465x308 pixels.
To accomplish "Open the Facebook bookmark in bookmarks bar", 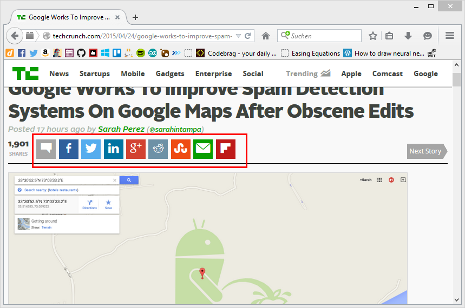I will coord(22,53).
